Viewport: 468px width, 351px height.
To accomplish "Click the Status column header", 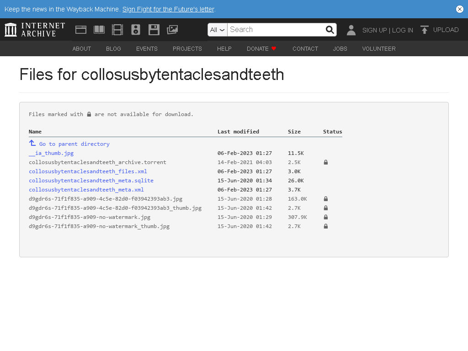I will (333, 132).
